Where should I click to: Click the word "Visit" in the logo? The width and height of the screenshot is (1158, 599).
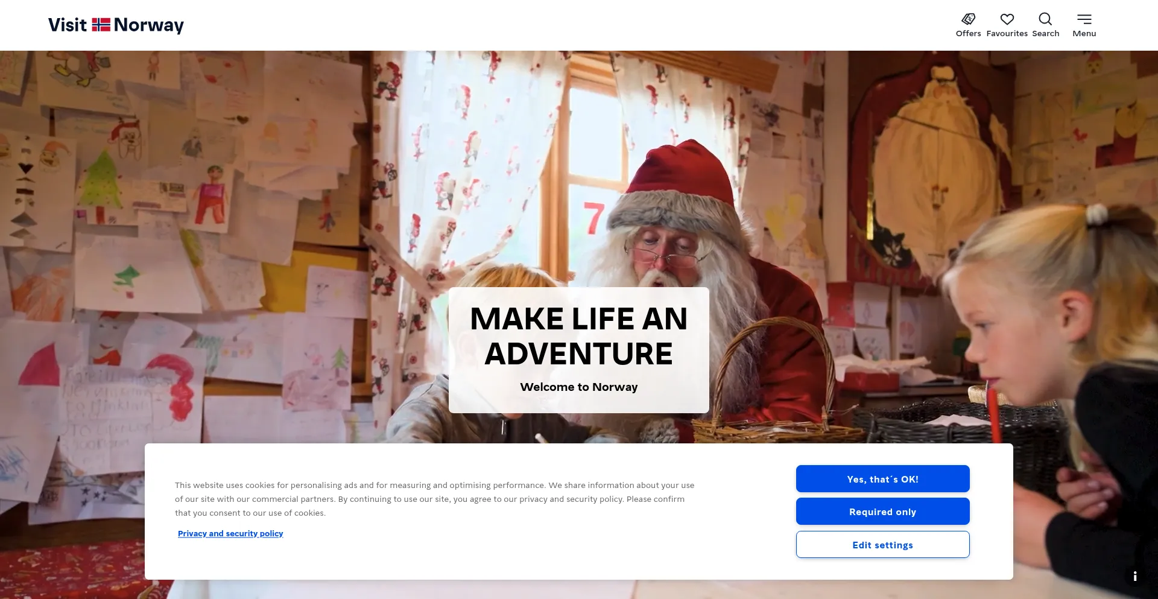[x=68, y=25]
